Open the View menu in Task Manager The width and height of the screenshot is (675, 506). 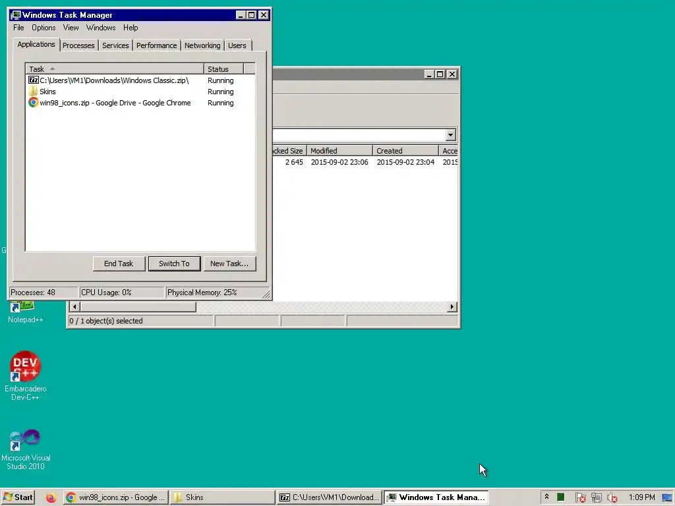point(71,28)
